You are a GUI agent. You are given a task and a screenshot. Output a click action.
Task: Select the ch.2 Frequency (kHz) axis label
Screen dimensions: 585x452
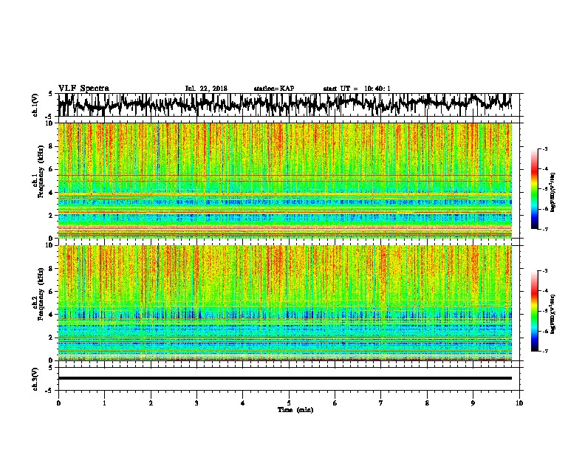(38, 295)
